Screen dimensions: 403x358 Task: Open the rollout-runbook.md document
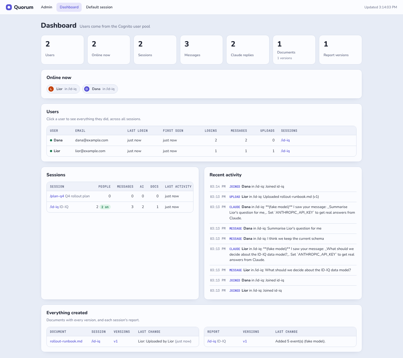click(66, 341)
